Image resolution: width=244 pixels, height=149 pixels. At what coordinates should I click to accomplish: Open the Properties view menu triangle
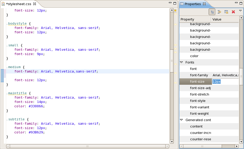tap(240, 11)
